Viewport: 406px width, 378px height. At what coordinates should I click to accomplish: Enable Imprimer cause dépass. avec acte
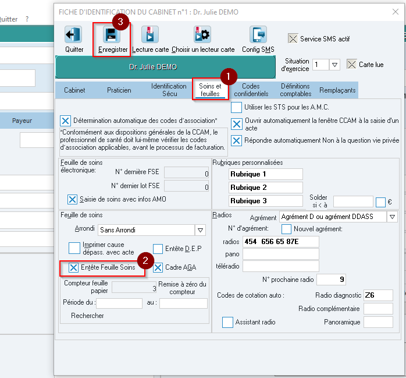74,248
